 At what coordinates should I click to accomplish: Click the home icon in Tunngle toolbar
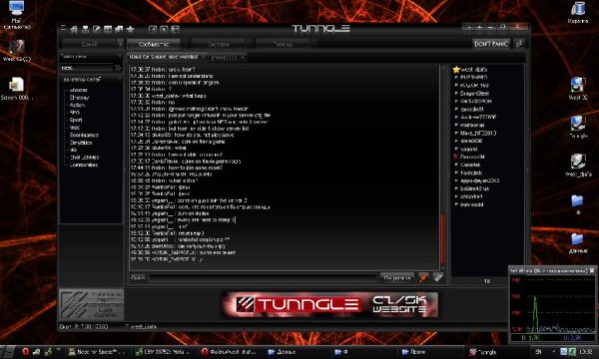coord(74,29)
